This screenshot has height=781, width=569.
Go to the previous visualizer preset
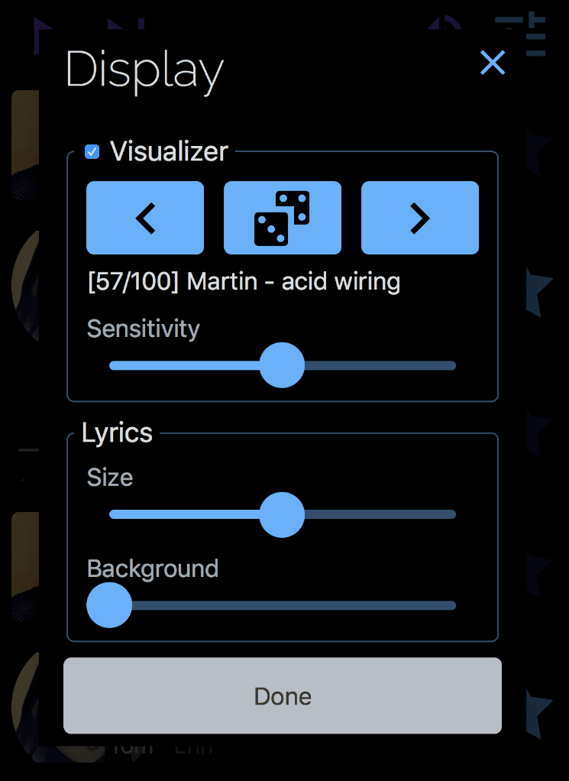(x=145, y=218)
